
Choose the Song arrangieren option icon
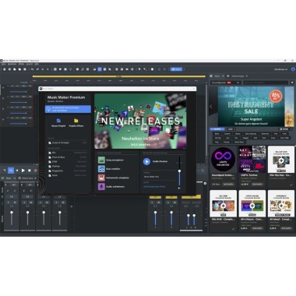101,160
